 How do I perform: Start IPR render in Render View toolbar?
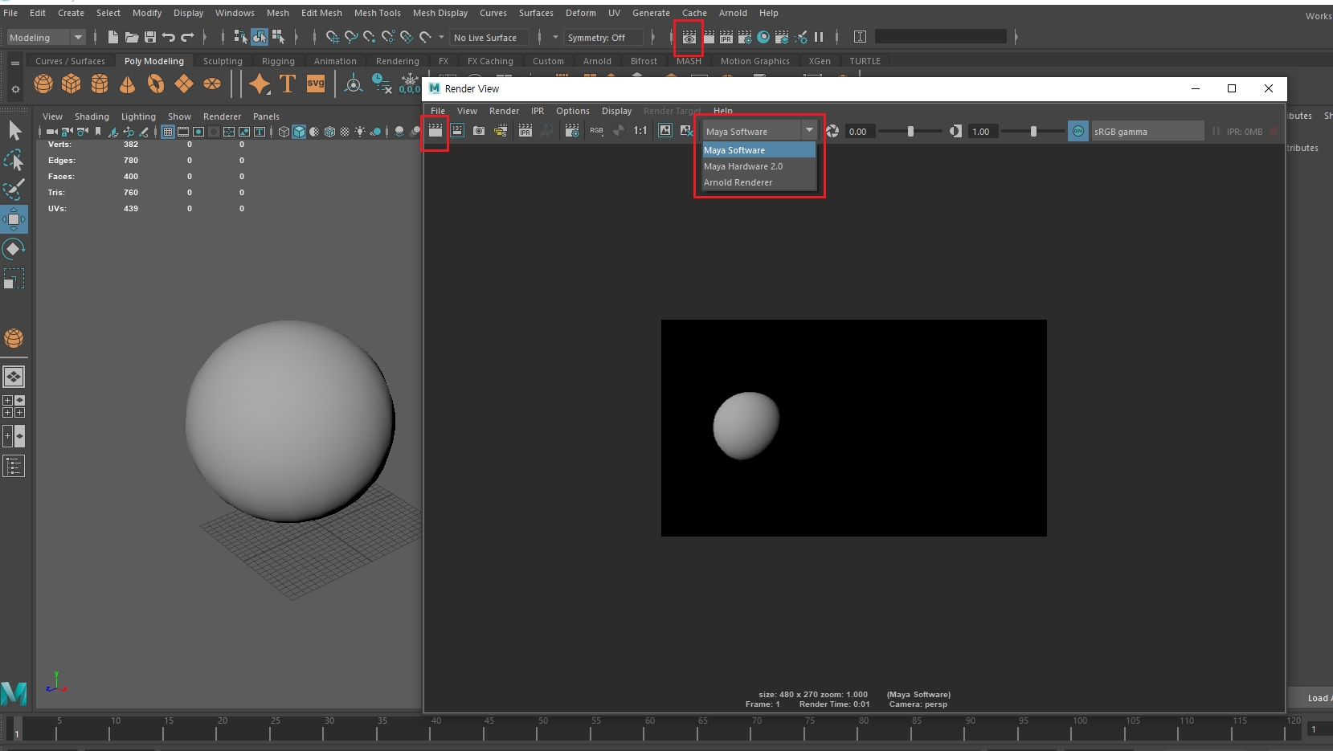525,131
